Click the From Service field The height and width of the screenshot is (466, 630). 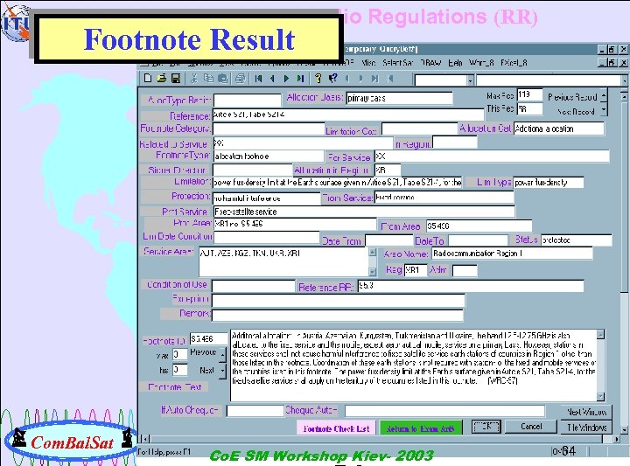(444, 197)
